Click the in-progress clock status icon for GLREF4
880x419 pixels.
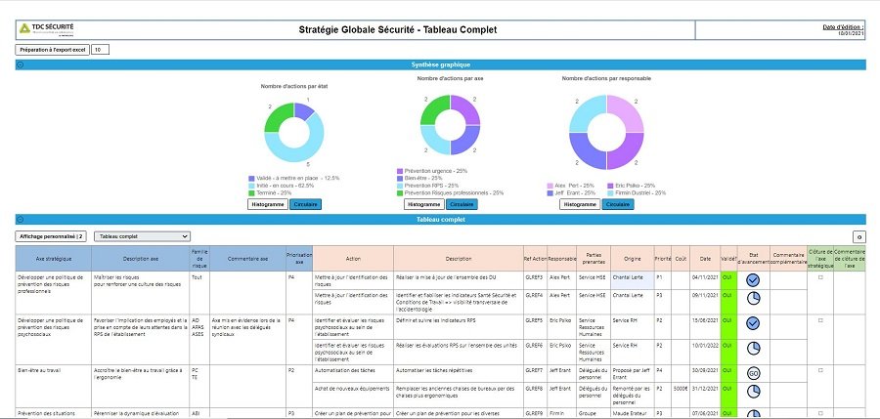click(753, 299)
